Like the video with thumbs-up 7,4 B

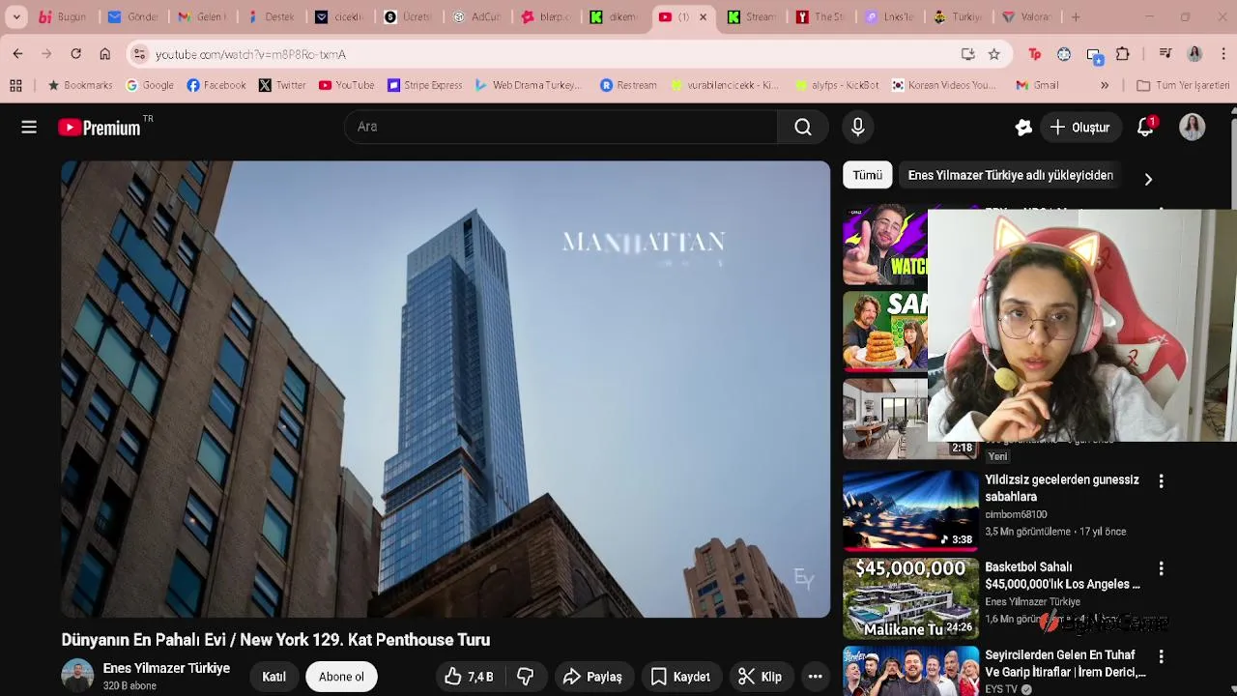(469, 677)
